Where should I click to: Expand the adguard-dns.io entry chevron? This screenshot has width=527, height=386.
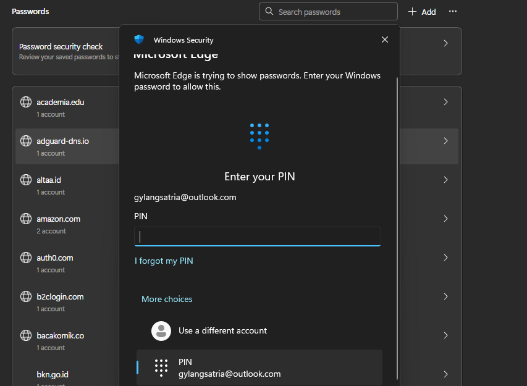coord(445,141)
